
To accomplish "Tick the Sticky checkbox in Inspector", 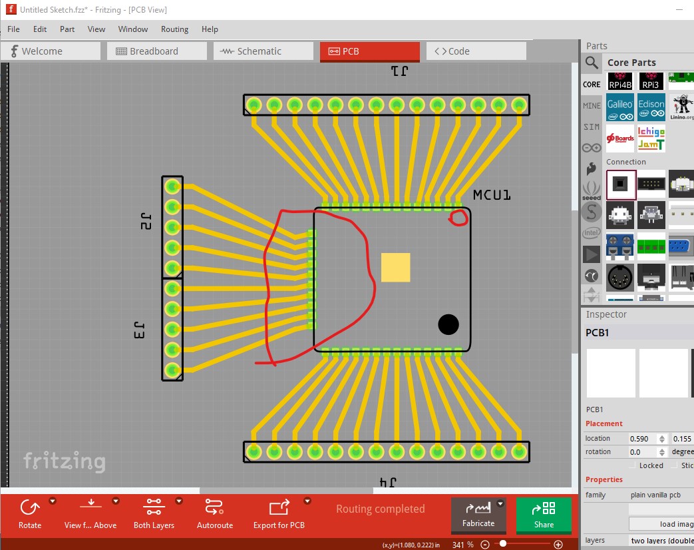I will pos(675,465).
